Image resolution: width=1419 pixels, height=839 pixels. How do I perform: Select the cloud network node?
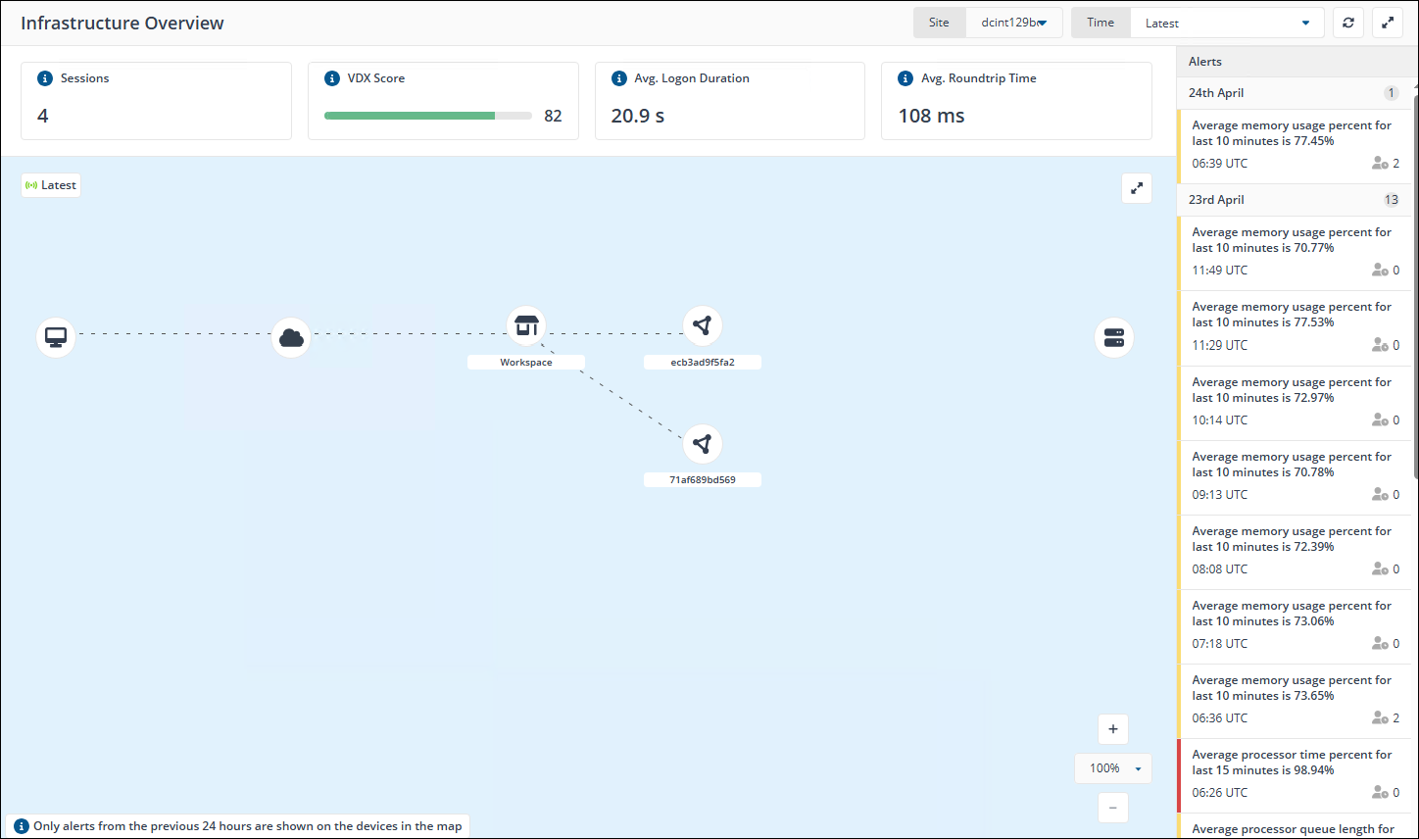point(291,337)
